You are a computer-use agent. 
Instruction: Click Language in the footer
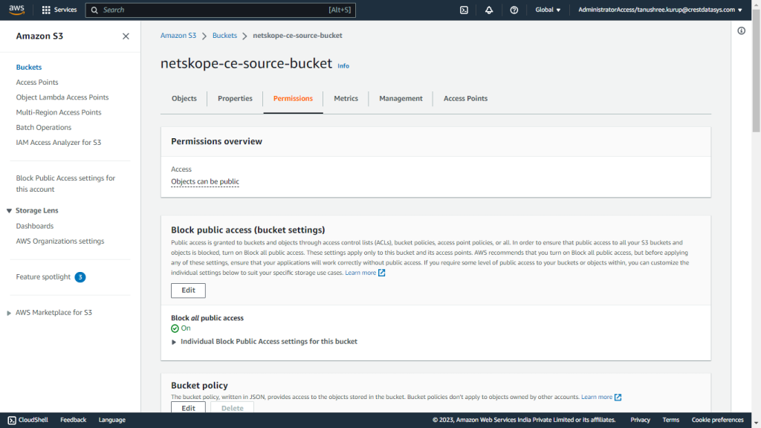(112, 421)
